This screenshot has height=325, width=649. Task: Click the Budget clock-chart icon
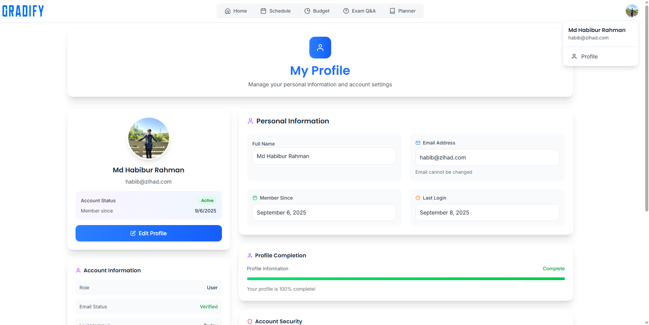click(307, 11)
